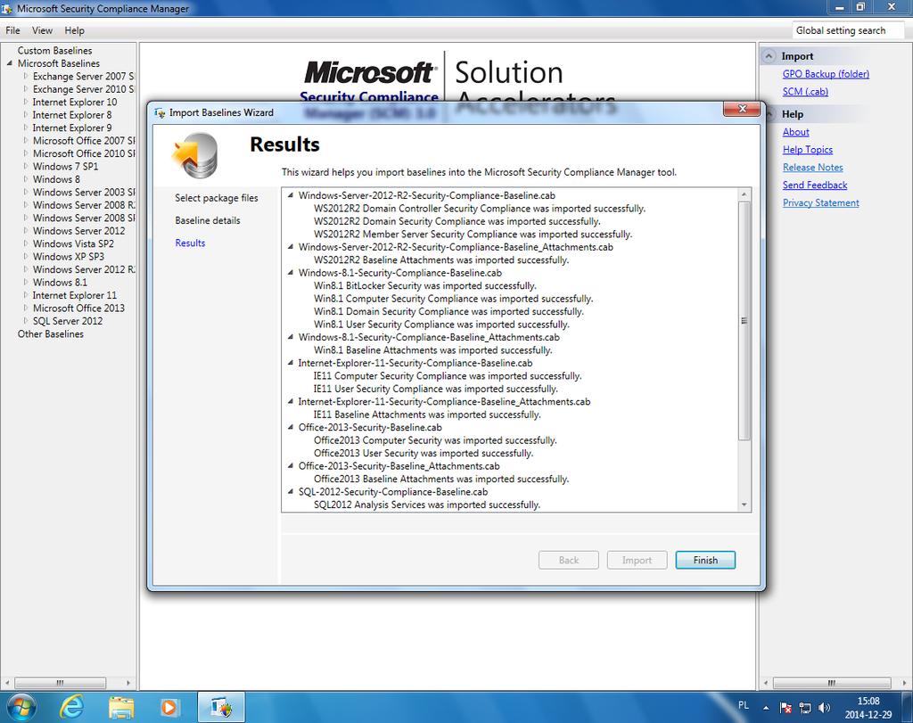Select 'Select package files' wizard step
Screen dimensions: 913x723
216,198
